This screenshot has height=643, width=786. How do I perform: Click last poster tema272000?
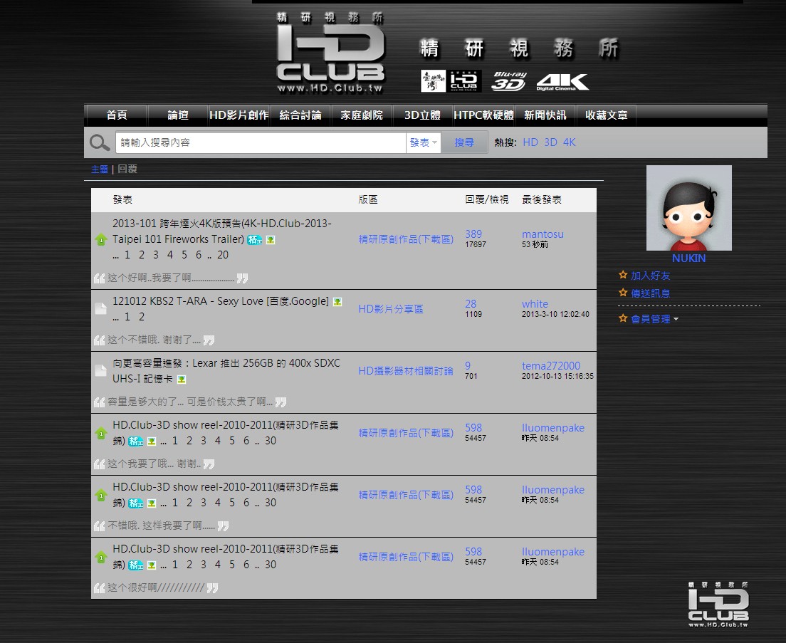tap(551, 366)
